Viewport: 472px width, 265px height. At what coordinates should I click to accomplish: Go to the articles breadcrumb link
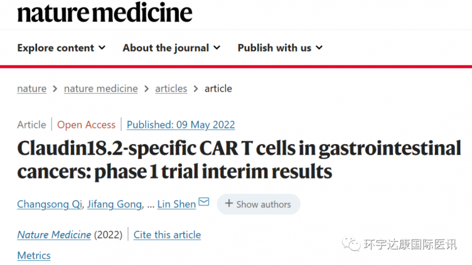[171, 89]
